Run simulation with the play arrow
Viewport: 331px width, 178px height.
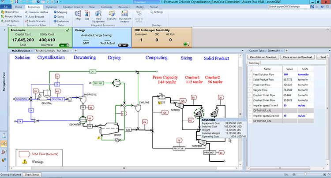(x=48, y=2)
